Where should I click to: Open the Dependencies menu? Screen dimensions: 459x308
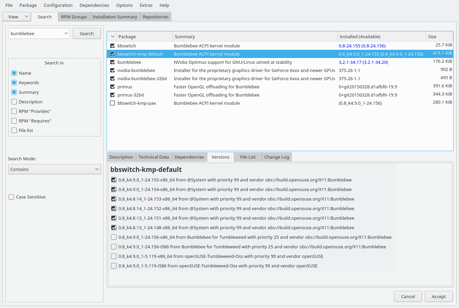pyautogui.click(x=94, y=5)
